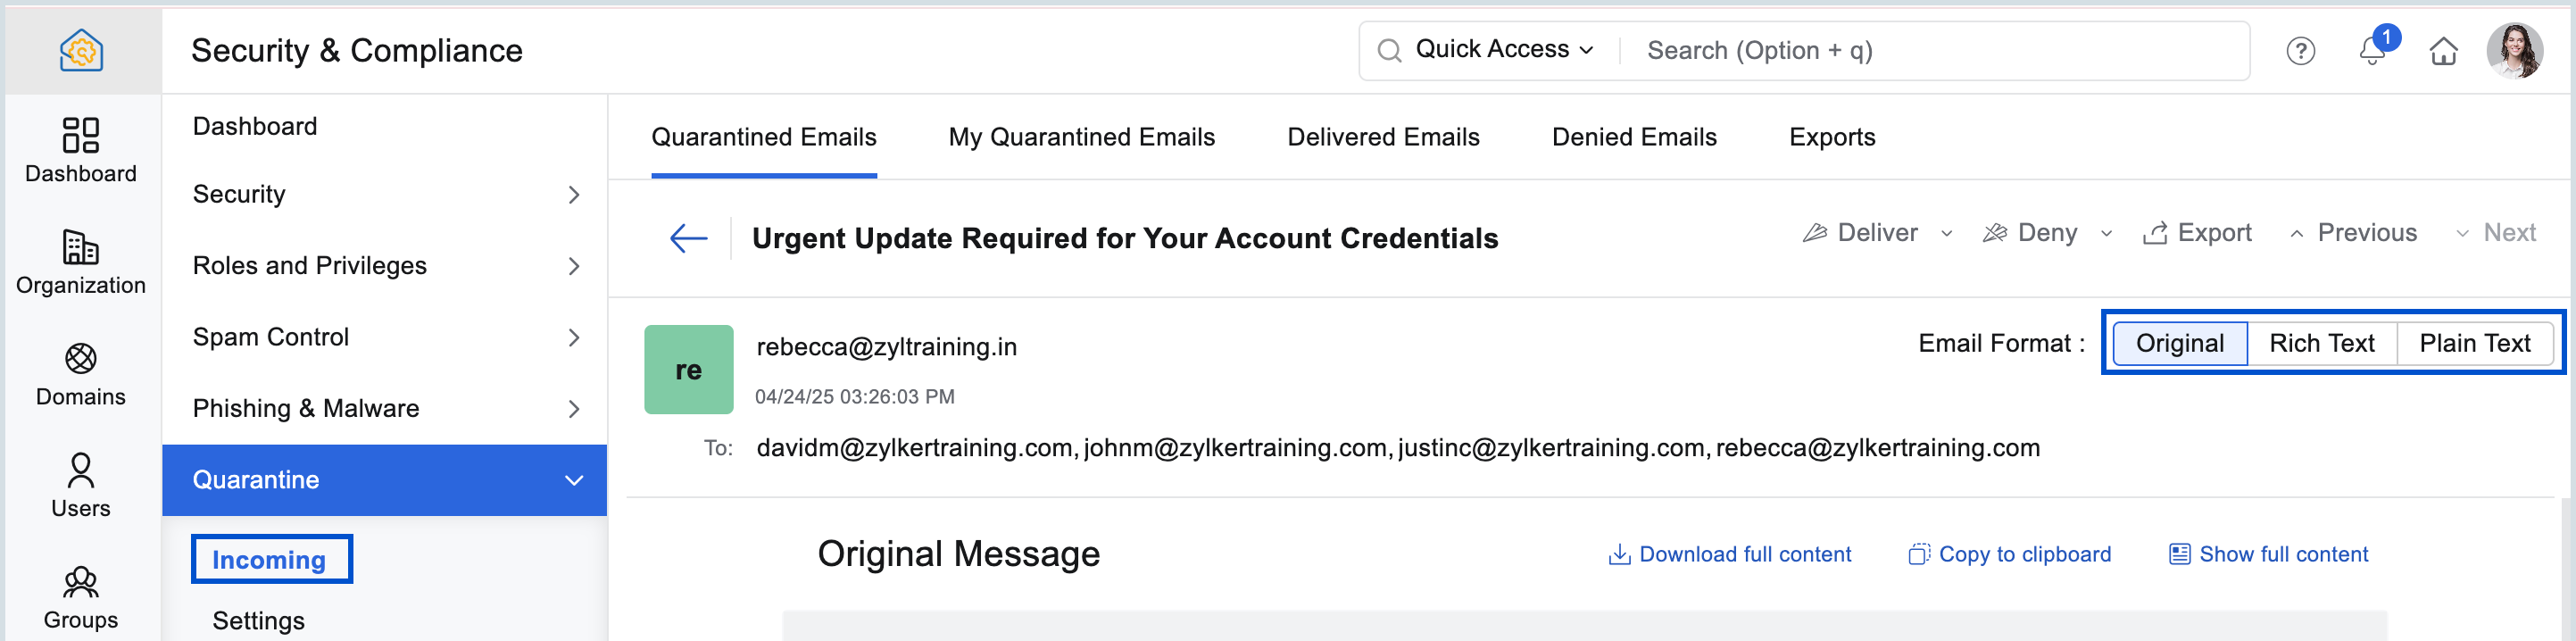Switch email format to Plain Text
This screenshot has height=641, width=2576.
click(x=2474, y=343)
